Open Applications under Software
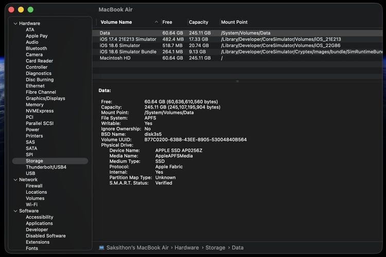The height and width of the screenshot is (257, 386). pos(39,224)
